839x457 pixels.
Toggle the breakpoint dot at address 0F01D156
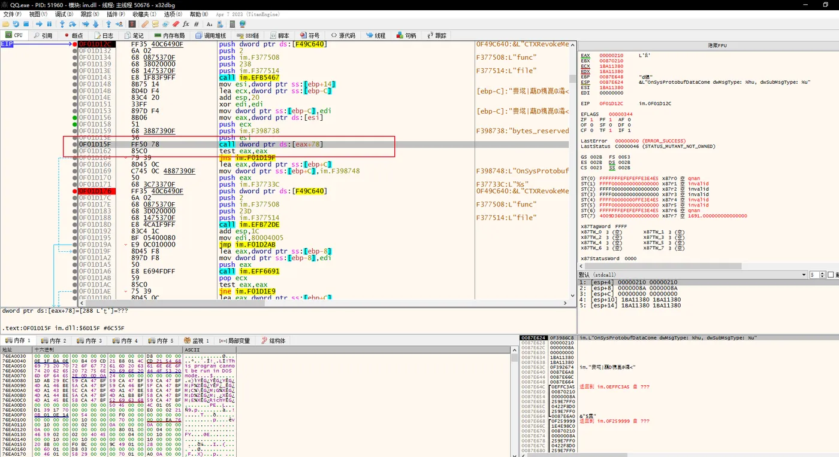click(x=73, y=117)
